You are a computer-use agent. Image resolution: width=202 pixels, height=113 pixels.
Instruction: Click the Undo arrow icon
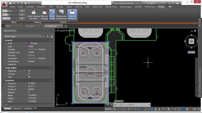coord(29,3)
